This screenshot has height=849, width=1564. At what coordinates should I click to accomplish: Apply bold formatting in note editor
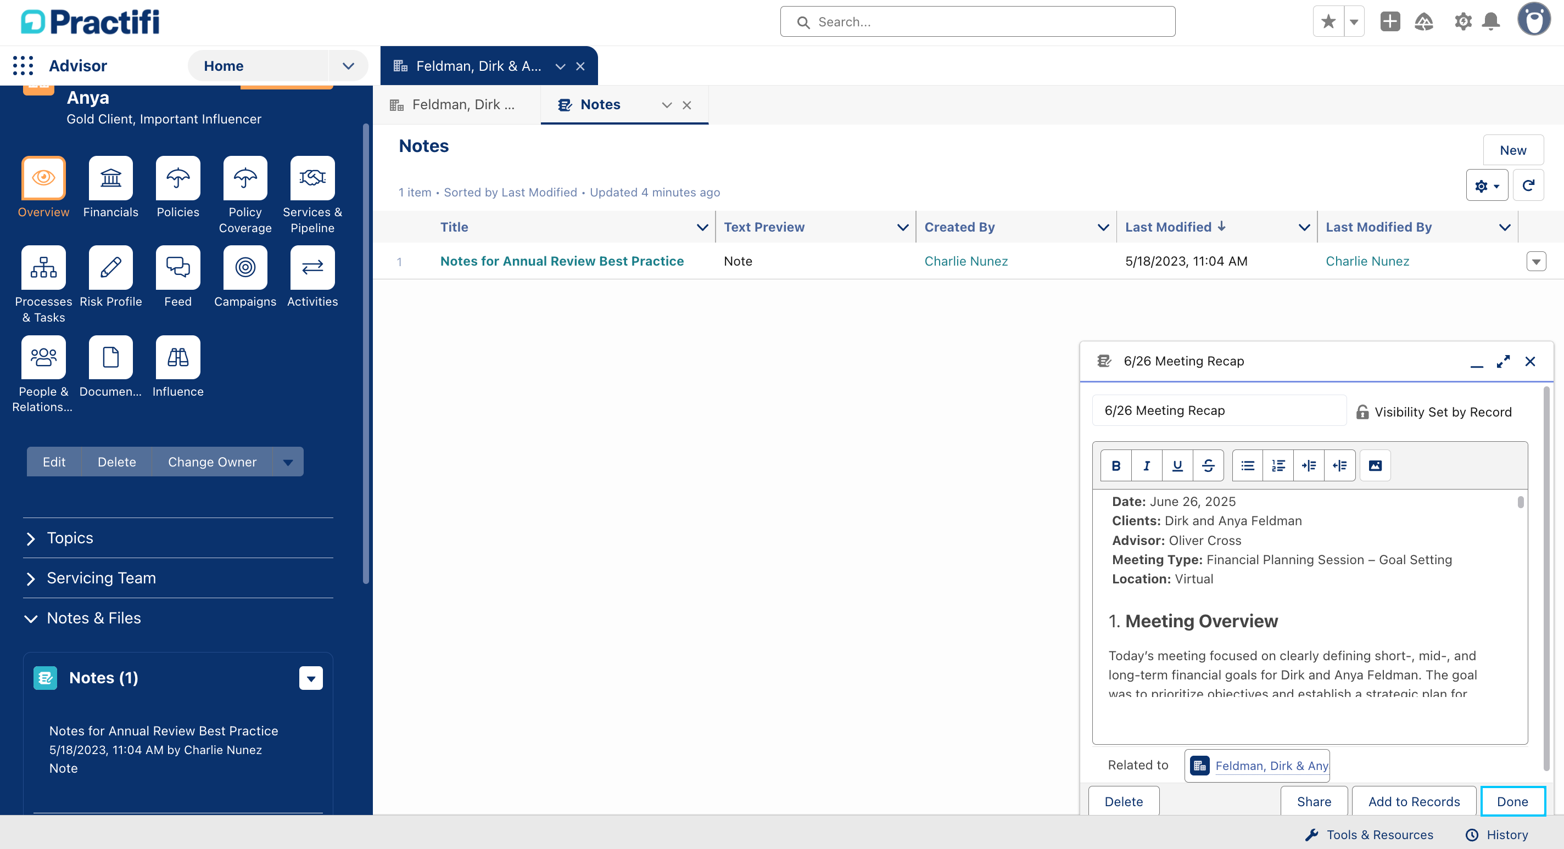1116,465
